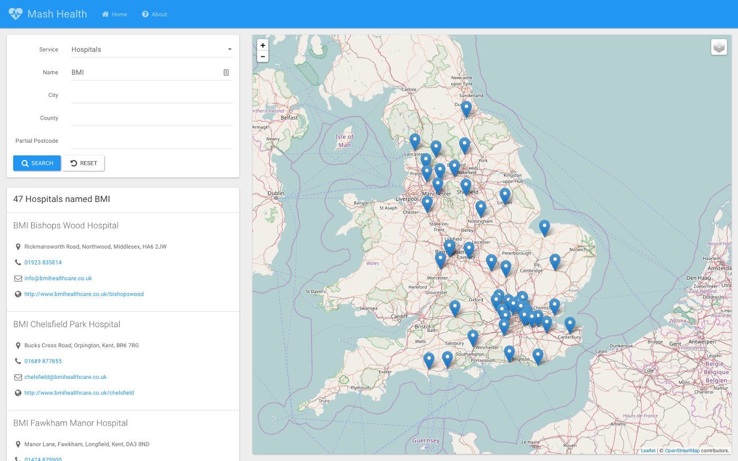The image size is (738, 461).
Task: Go to the Home menu item
Action: (114, 14)
